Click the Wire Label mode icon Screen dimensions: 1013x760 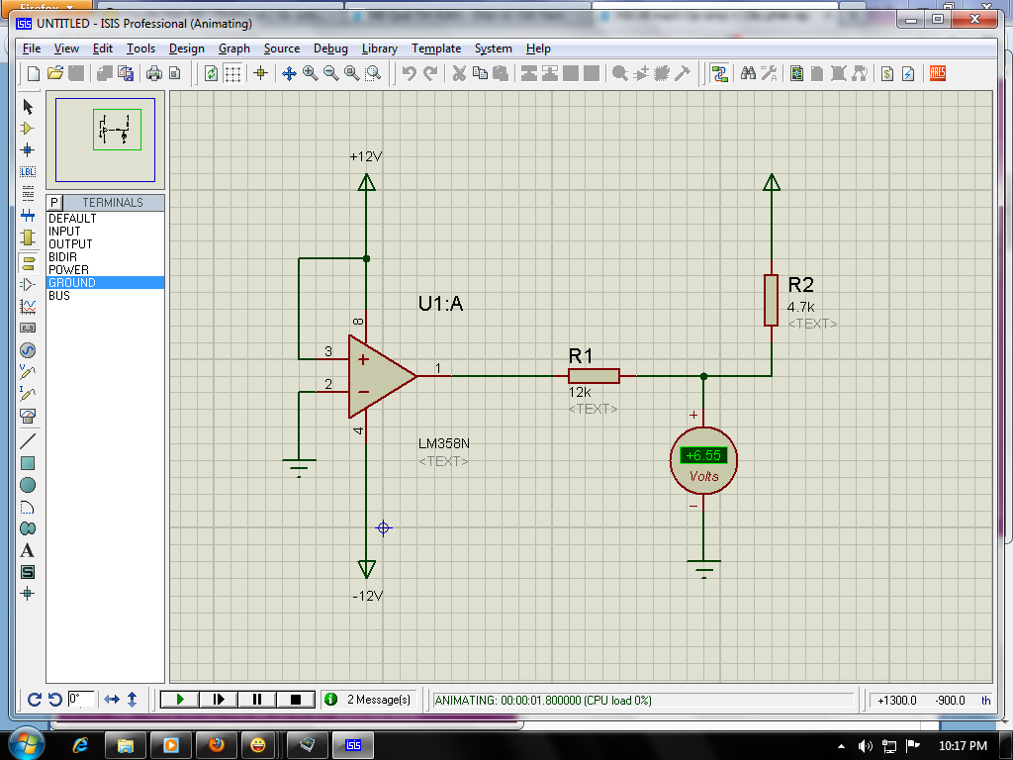pyautogui.click(x=28, y=172)
